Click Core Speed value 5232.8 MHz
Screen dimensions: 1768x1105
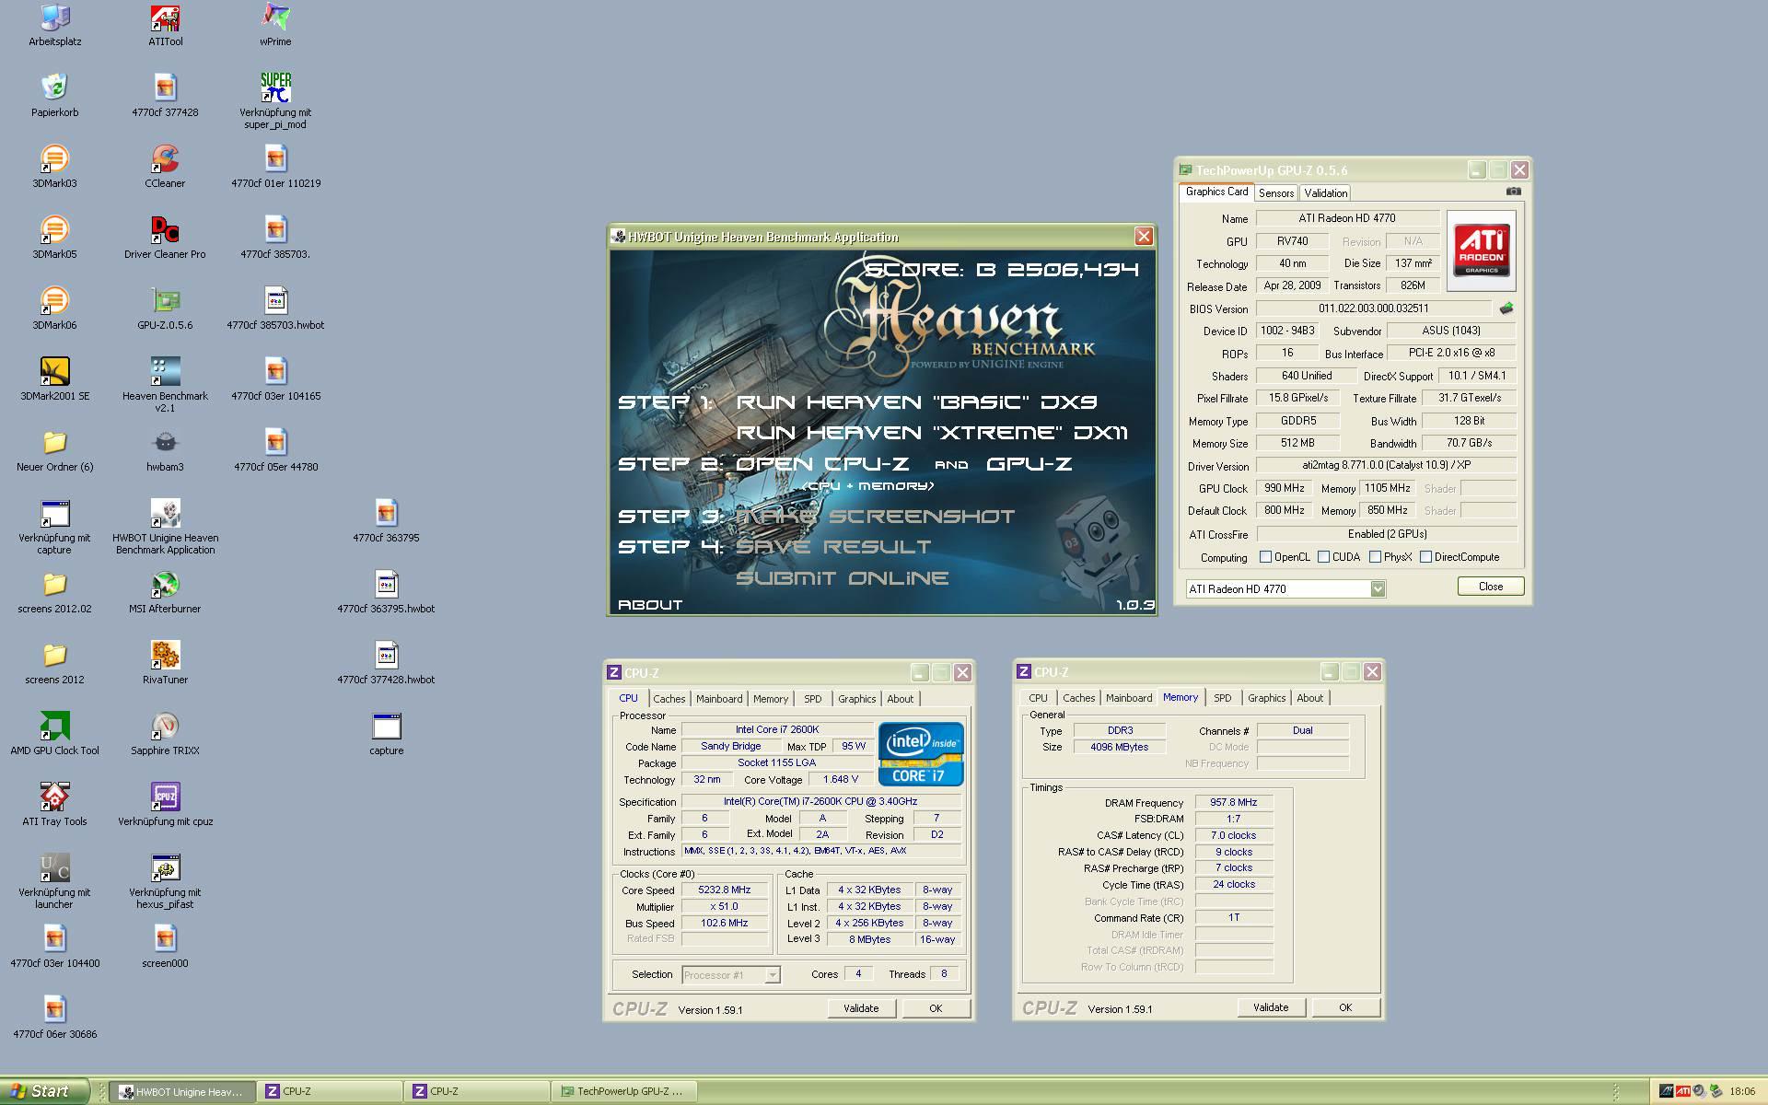(x=724, y=890)
